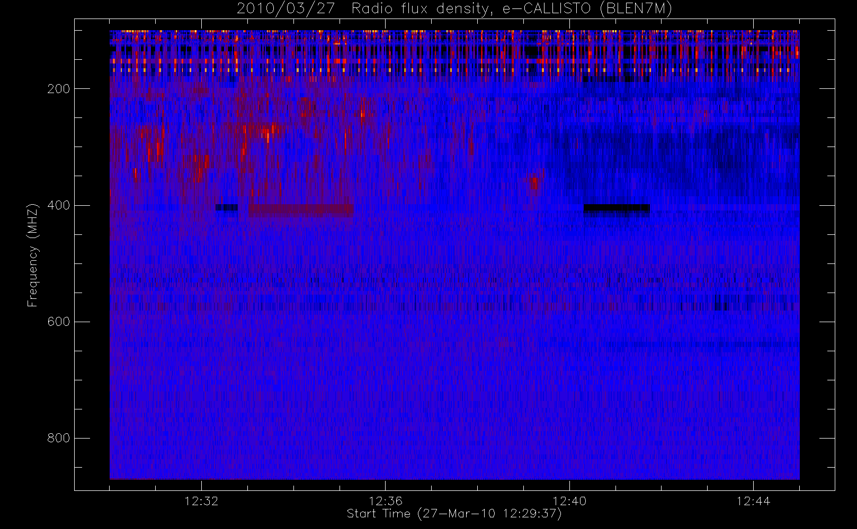This screenshot has height=529, width=857.
Task: Click the 'Start Time (27-Mar-10 12:29:37)' x-axis label
Action: click(454, 514)
